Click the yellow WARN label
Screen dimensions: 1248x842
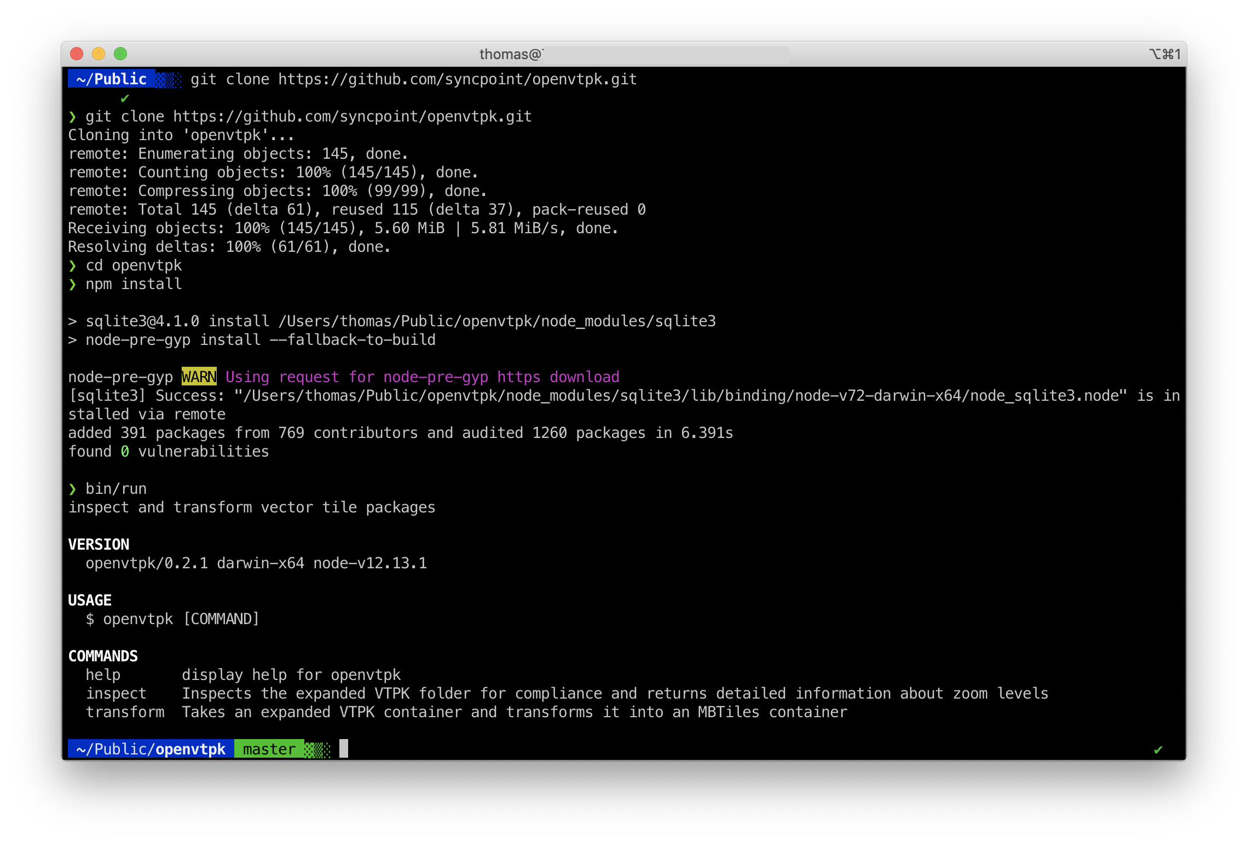pyautogui.click(x=199, y=377)
